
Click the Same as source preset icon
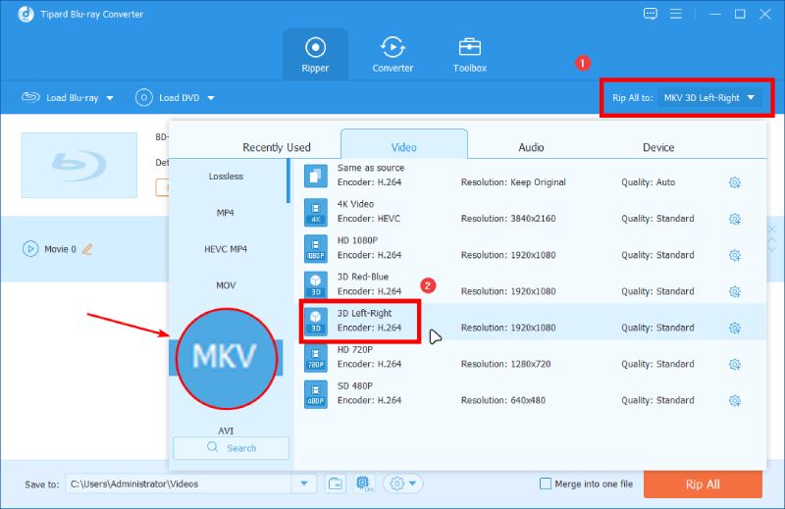point(316,176)
